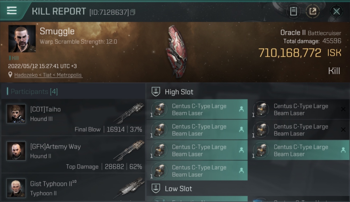This screenshot has height=202, width=350.
Task: Select participant [COT]Taiho
Action: [x=73, y=117]
